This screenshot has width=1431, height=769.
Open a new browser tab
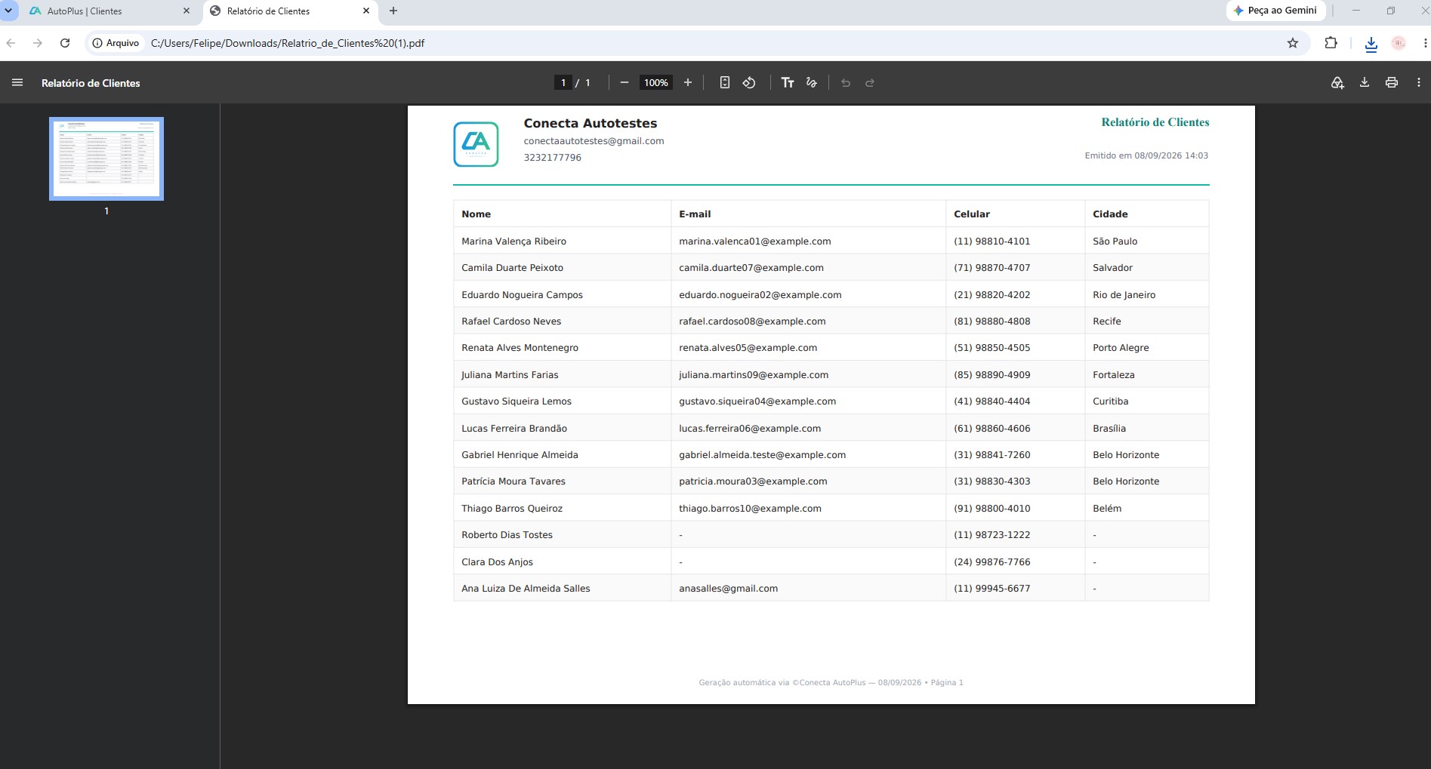click(393, 11)
